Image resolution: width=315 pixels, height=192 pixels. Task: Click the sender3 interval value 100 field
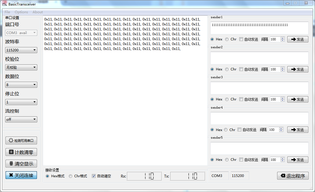click(x=275, y=99)
